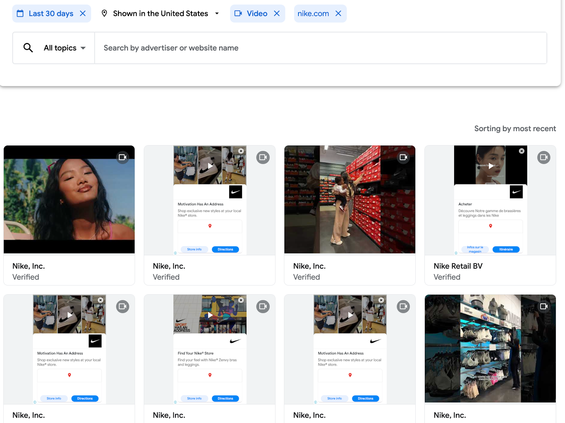Click the calendar icon in the Last 30 days chip
565x423 pixels.
[x=20, y=13]
